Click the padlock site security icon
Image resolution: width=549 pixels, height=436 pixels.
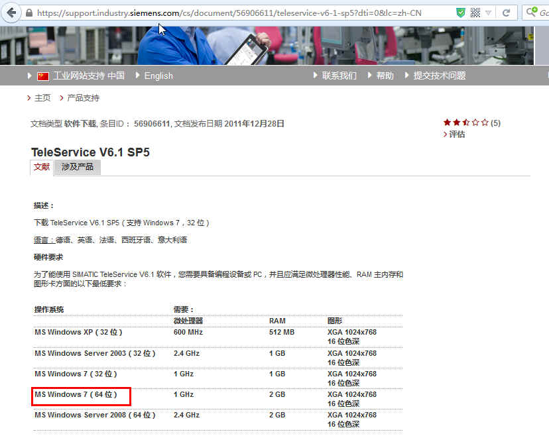tap(29, 13)
